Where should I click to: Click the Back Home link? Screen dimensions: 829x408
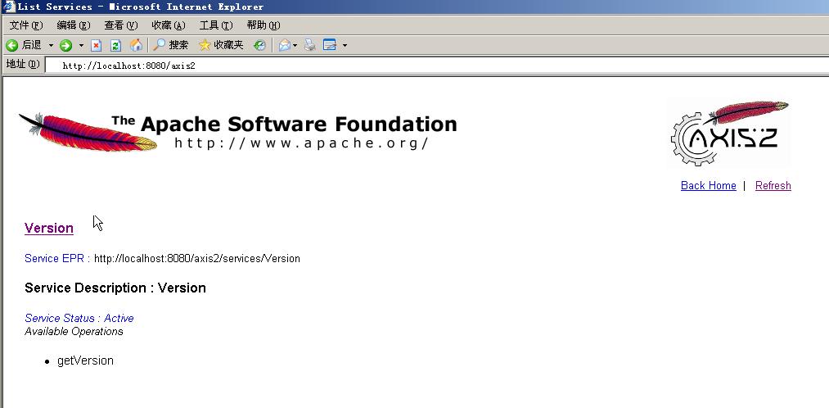[709, 185]
